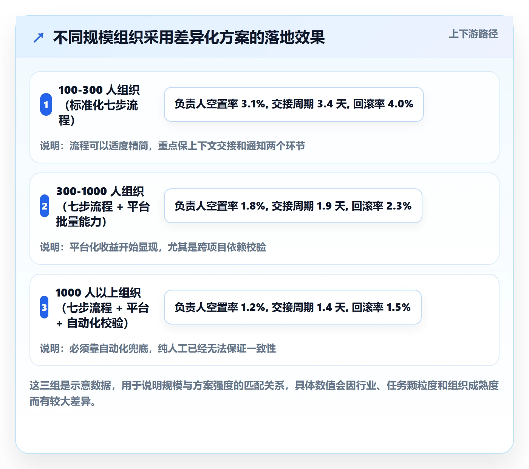The height and width of the screenshot is (469, 529).
Task: Click the metrics box showing 空置率 1.8%
Action: coord(293,206)
